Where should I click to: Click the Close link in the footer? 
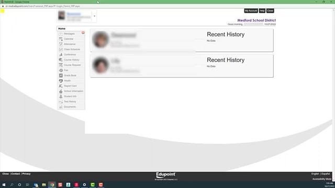[6, 174]
